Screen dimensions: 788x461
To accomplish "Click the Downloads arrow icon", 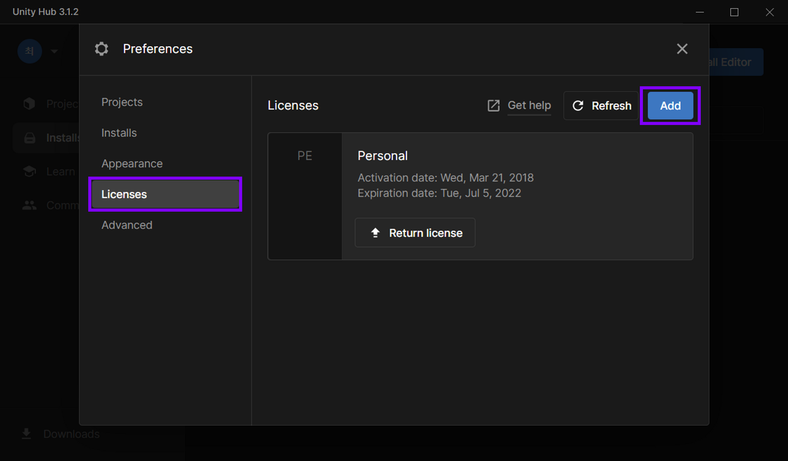I will (x=26, y=434).
